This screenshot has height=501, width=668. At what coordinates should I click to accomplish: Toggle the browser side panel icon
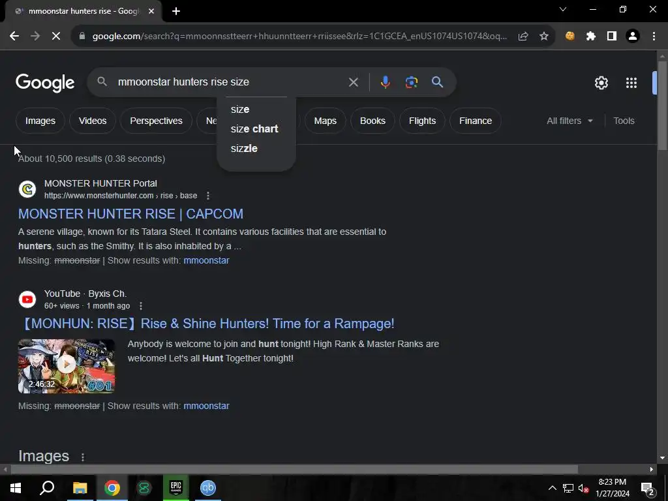coord(612,37)
